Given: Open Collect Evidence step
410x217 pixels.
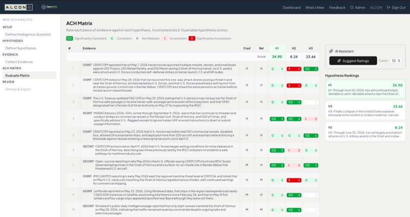Looking at the screenshot, I should 19,62.
